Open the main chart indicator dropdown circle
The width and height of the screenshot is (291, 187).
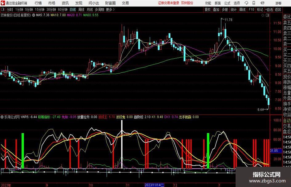point(34,15)
